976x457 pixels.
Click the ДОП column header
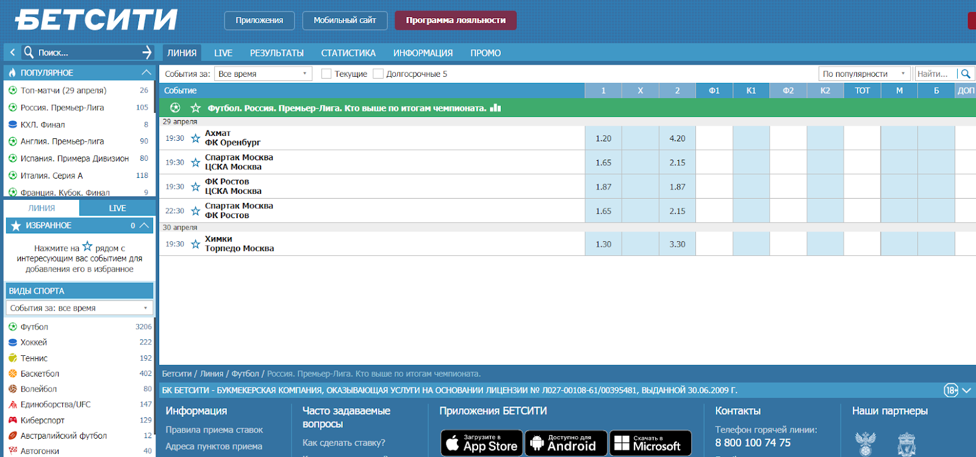coord(966,90)
